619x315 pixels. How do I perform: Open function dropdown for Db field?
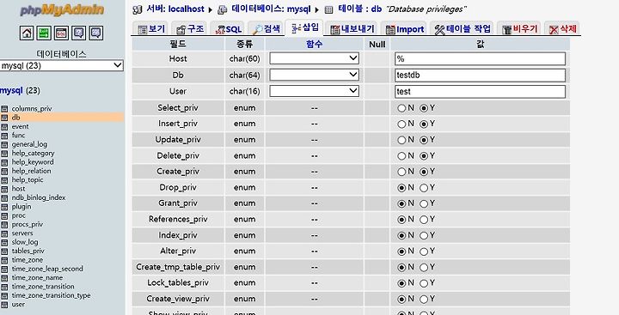coord(314,75)
